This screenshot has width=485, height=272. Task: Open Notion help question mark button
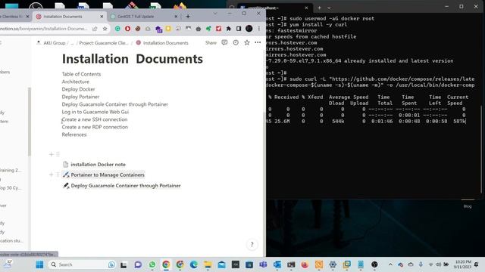click(252, 245)
